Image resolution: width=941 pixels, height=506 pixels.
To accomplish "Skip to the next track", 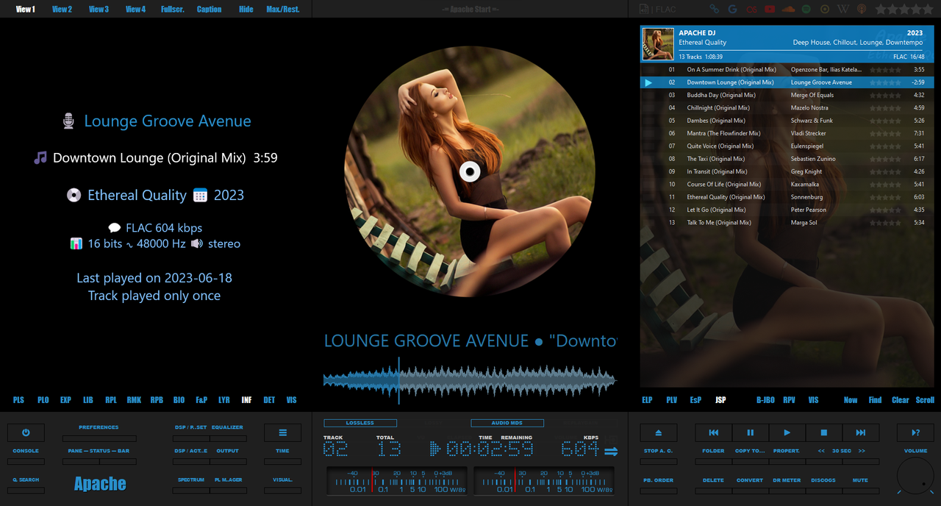I will pos(860,432).
